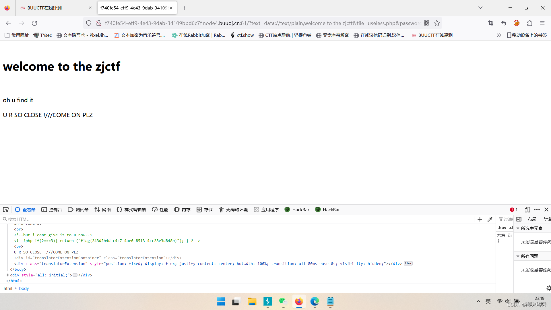Collapse the 所选中元素 section
Screen dimensions: 551x310
(x=518, y=228)
